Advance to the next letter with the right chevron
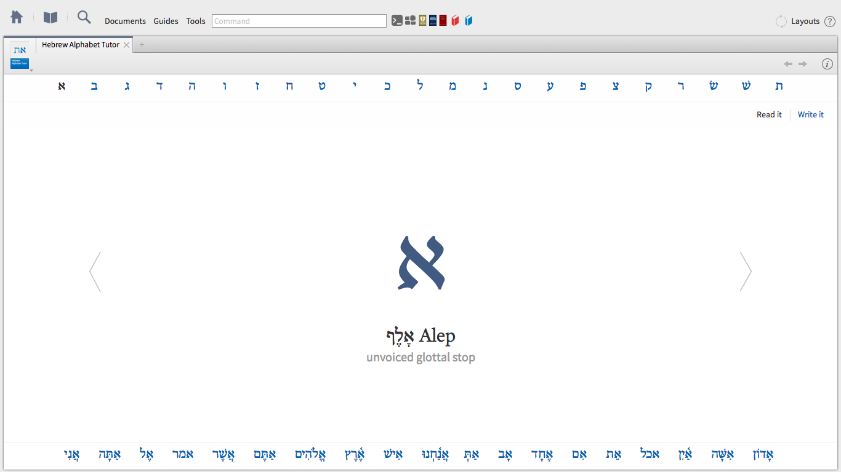Viewport: 841px width, 472px height. point(746,271)
